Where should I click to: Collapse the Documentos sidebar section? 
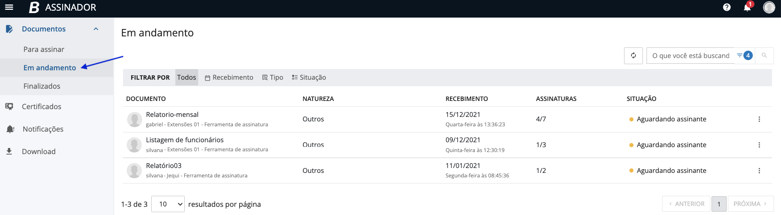(x=96, y=29)
